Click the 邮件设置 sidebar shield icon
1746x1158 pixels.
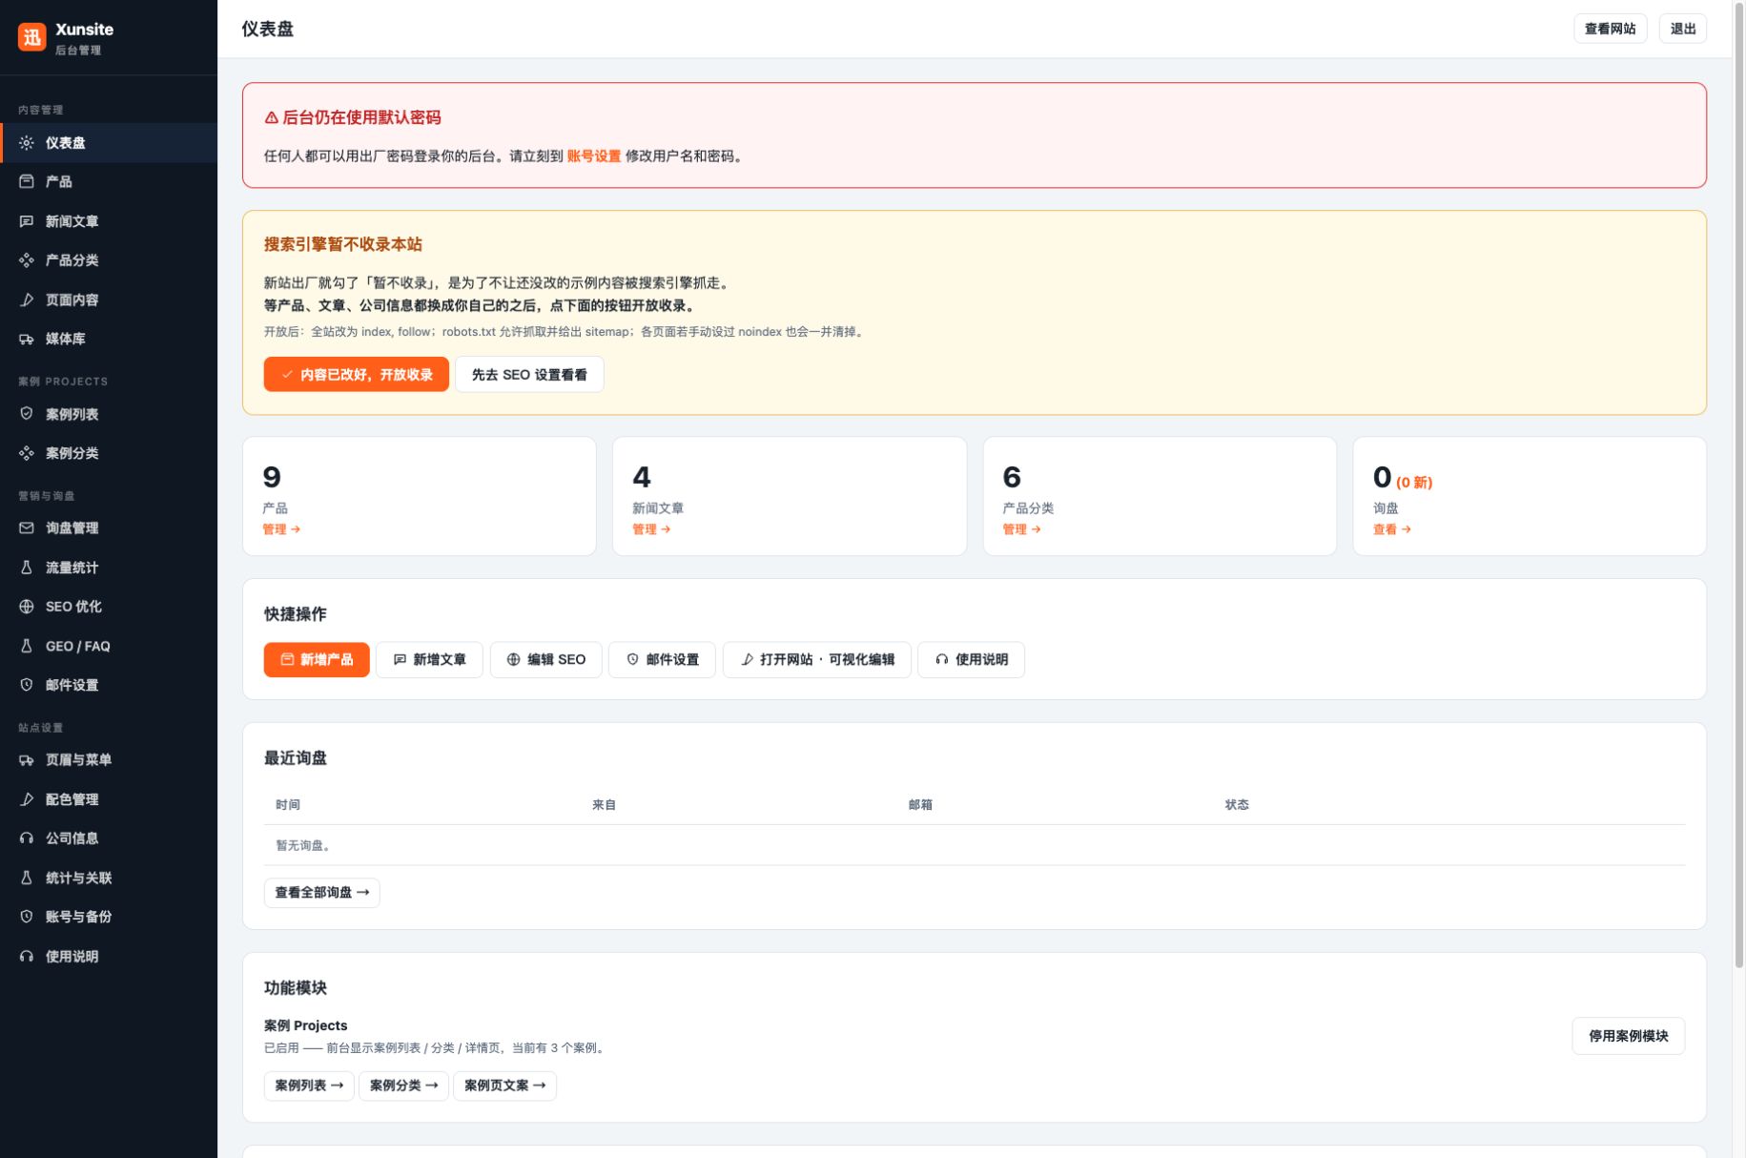coord(27,685)
